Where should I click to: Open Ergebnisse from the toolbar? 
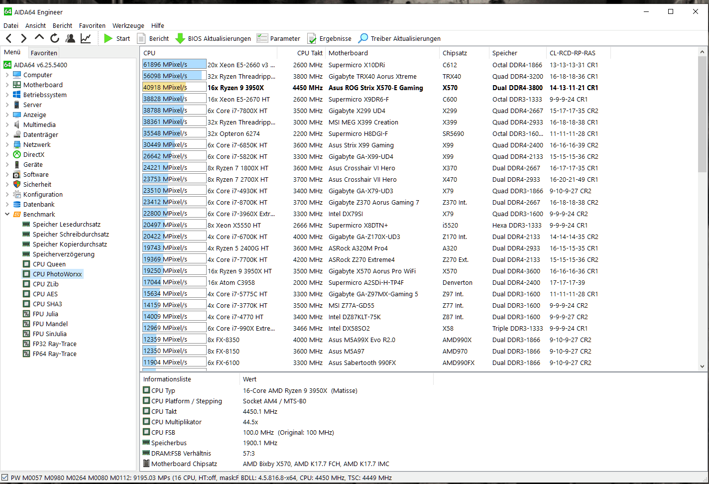(x=330, y=38)
